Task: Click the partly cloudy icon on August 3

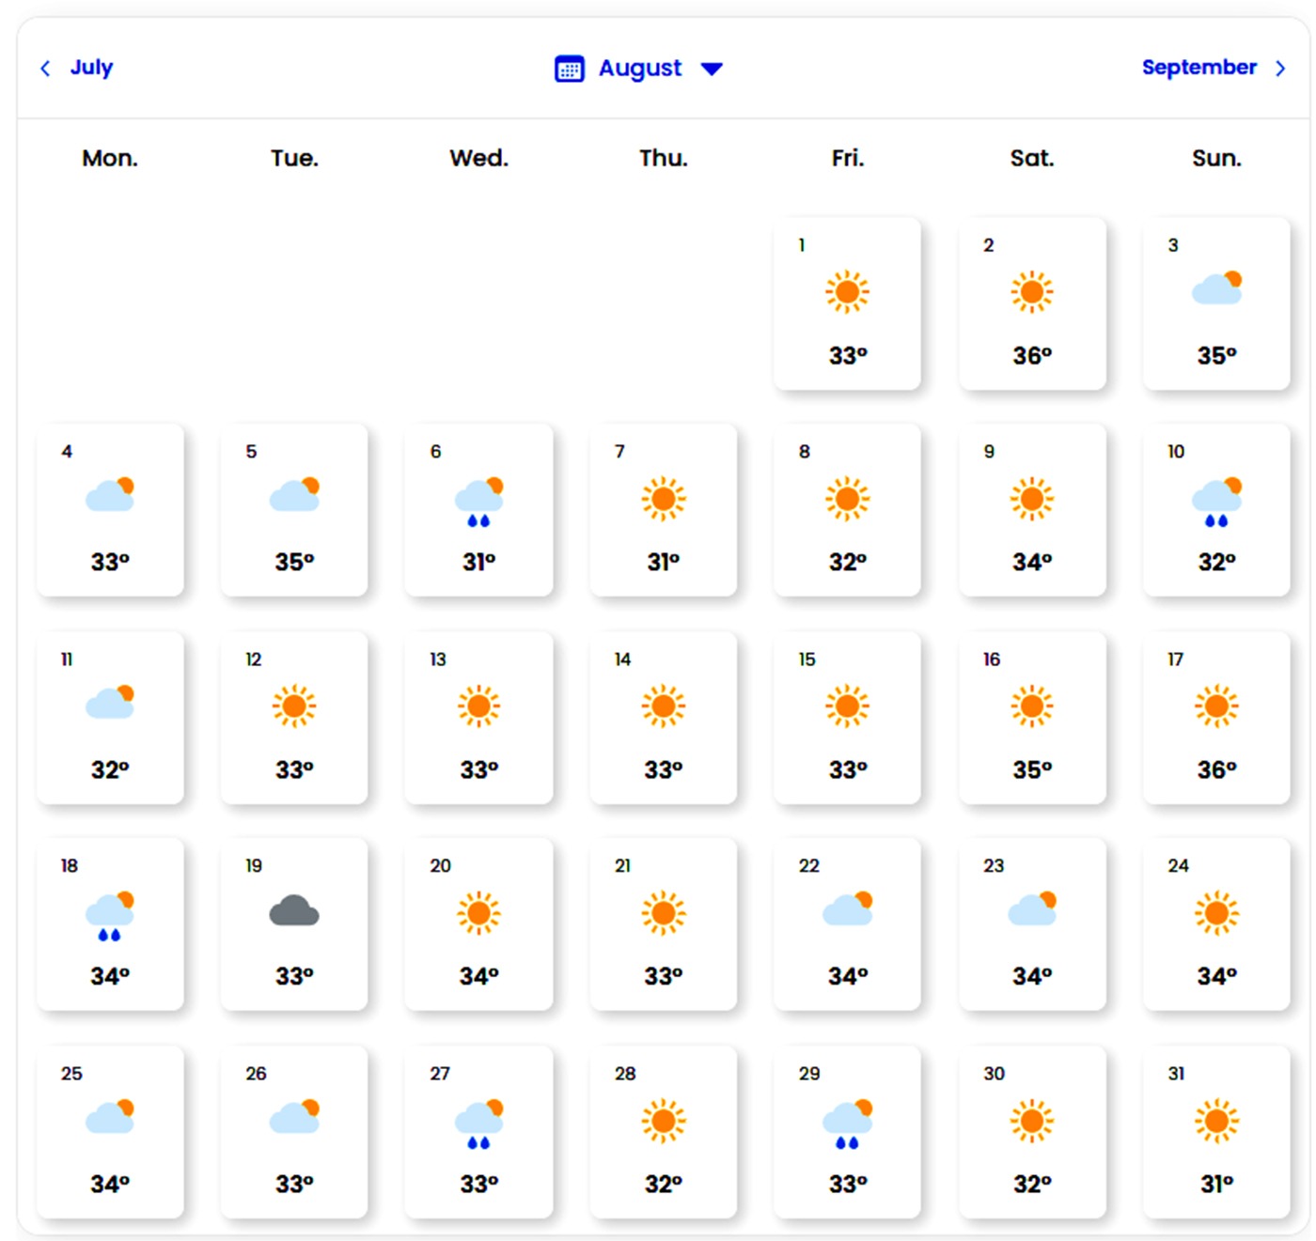Action: tap(1216, 287)
